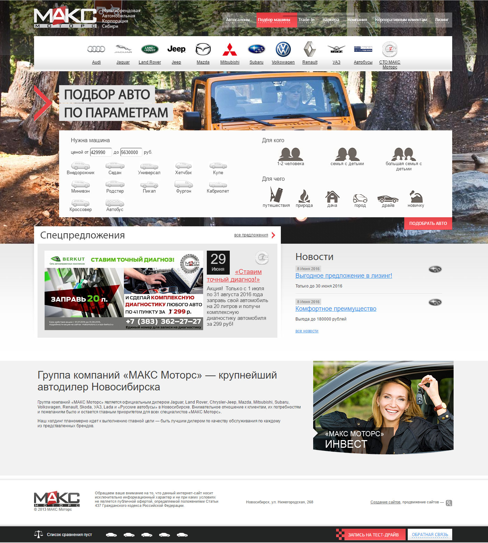Viewport: 488px width, 543px height.
Task: Select the Mitsubishi three-diamond logo
Action: (x=230, y=49)
